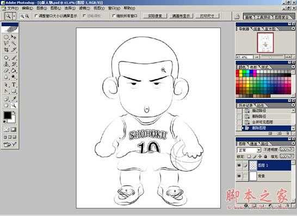This screenshot has width=297, height=216.
Task: Hide the 图层 1 layer eye icon
Action: click(x=239, y=165)
